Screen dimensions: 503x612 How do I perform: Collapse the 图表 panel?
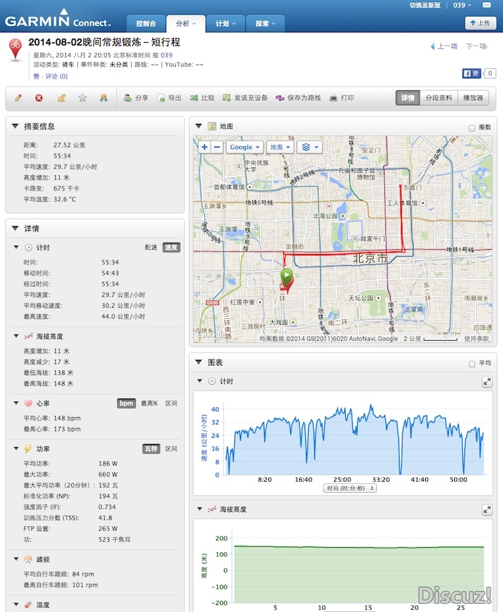point(198,362)
